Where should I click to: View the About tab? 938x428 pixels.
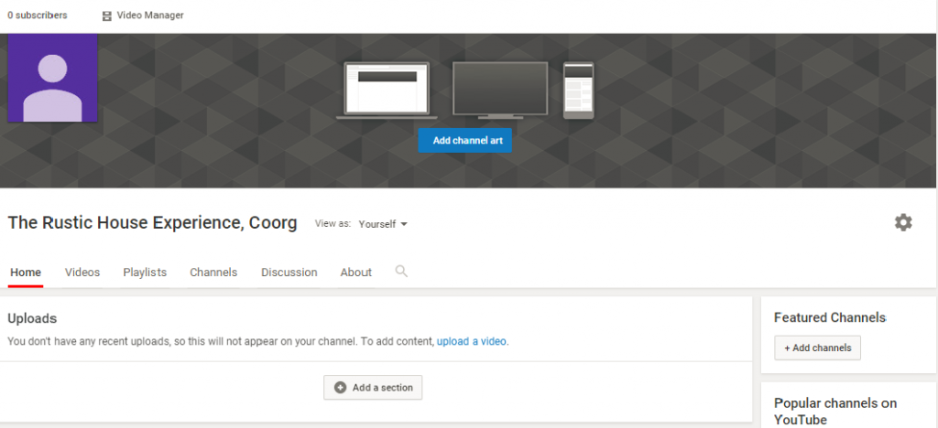tap(355, 273)
